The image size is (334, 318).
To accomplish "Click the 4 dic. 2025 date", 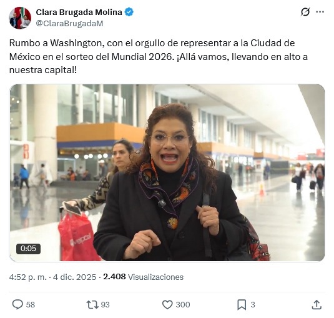I will (x=74, y=277).
